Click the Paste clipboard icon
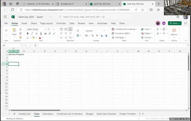Viewport: 191px width, 121px height. 14,30
